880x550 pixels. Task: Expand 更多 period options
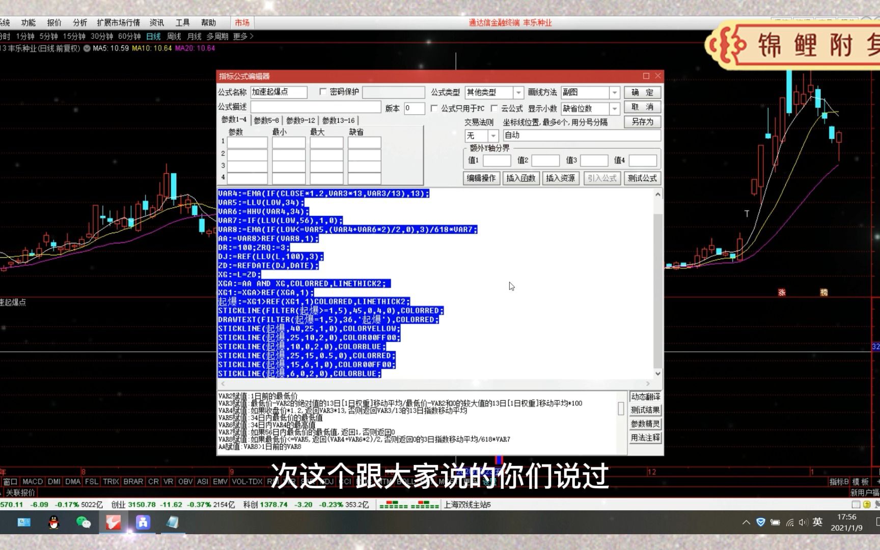(x=243, y=37)
